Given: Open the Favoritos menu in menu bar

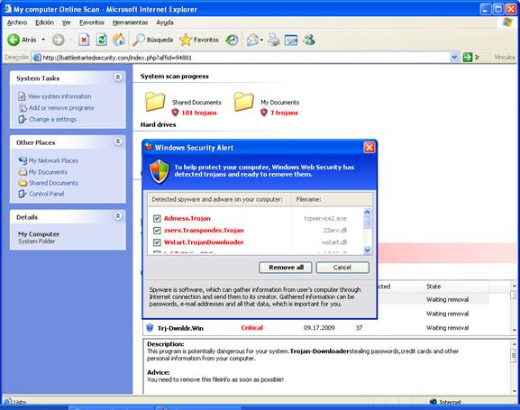Looking at the screenshot, I should 92,23.
